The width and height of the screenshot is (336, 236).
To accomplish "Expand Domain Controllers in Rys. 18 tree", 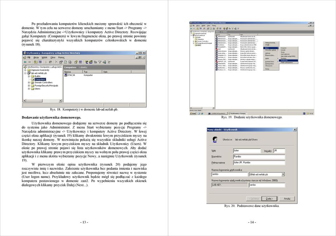I will click(29, 83).
